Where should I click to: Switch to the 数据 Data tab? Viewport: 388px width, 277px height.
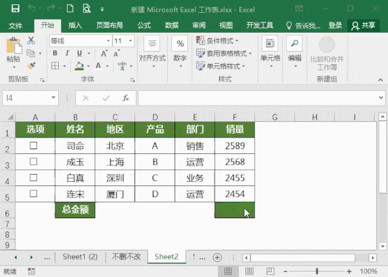coord(172,25)
